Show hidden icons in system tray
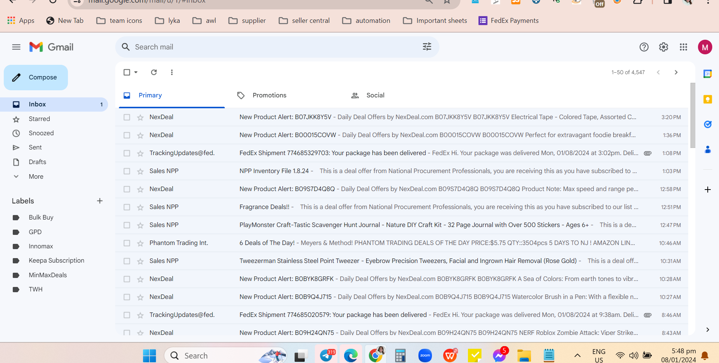Screen dimensions: 719x363 click(578, 355)
